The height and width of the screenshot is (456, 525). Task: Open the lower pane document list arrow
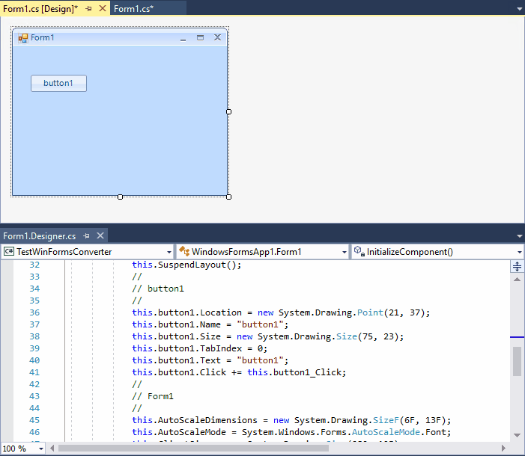pyautogui.click(x=519, y=235)
